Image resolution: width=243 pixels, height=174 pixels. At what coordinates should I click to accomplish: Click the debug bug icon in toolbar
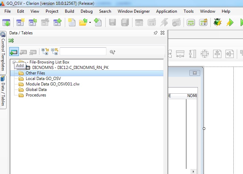coord(217,23)
